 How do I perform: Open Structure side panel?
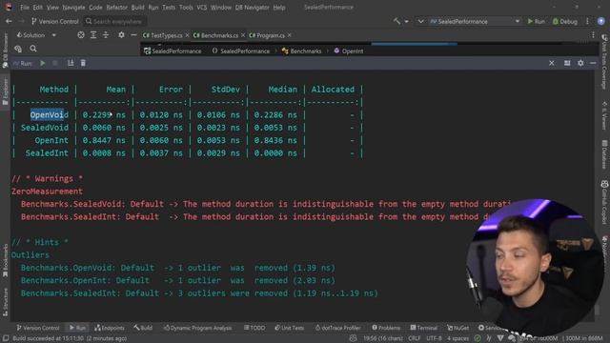click(x=5, y=302)
